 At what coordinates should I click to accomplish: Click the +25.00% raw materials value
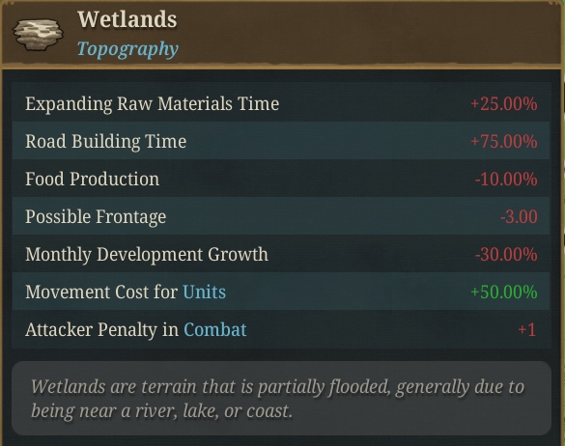click(504, 103)
